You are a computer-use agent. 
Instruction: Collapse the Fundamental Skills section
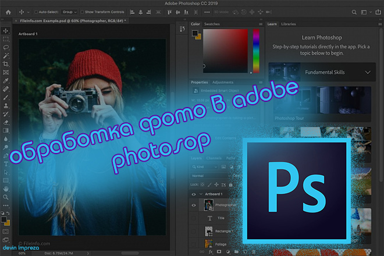coord(368,72)
